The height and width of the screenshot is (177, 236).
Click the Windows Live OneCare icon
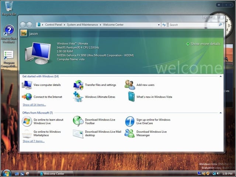(x=130, y=121)
